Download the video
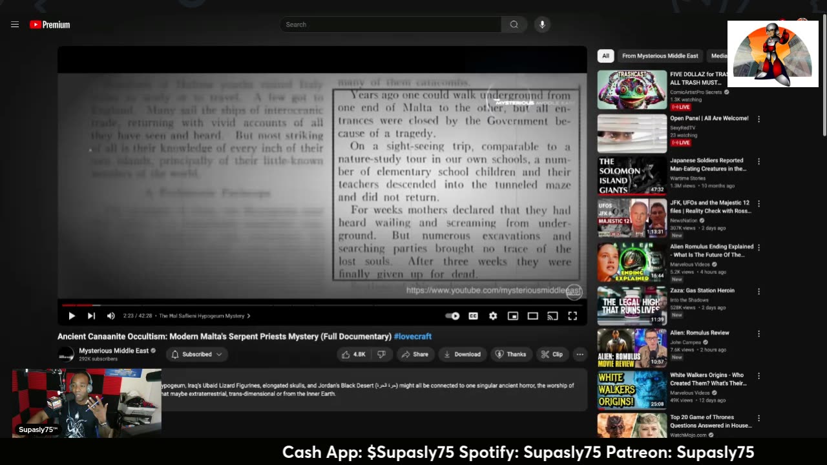Image resolution: width=827 pixels, height=465 pixels. coord(463,354)
